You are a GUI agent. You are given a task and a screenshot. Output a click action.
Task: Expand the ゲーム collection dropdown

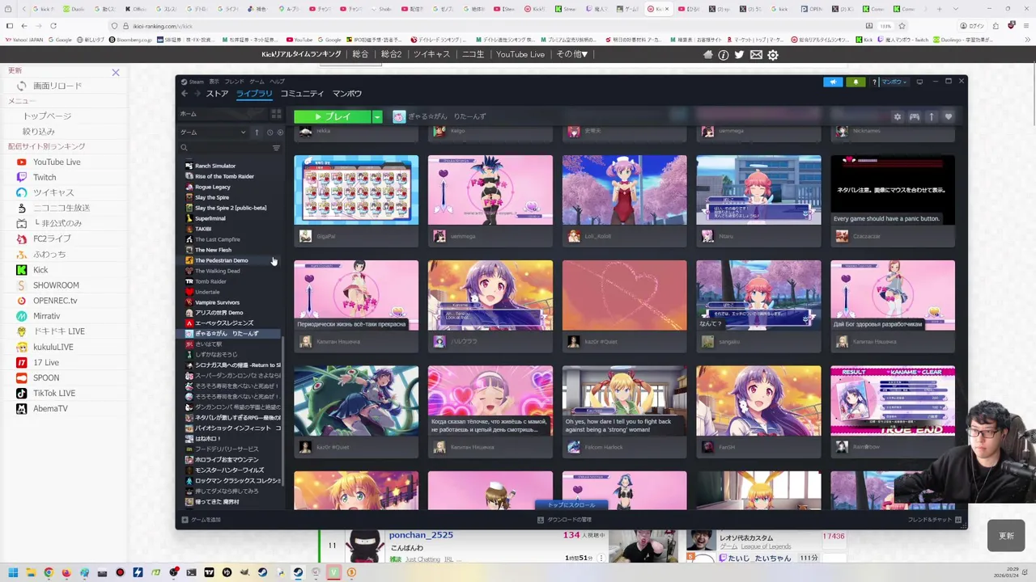point(243,133)
